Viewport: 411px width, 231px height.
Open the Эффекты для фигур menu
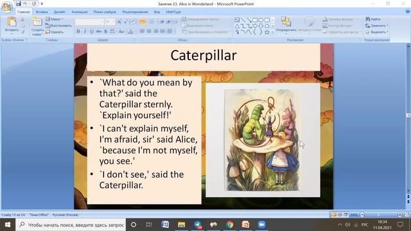pos(341,32)
